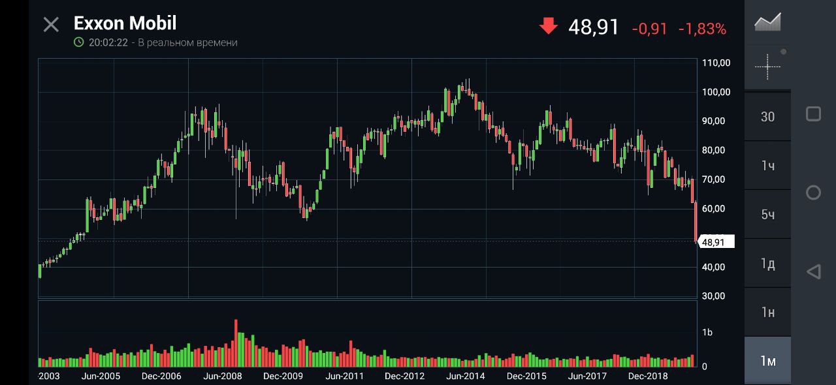Screen dimensions: 836x385
Task: Tap the 2003 date label
Action: coord(49,377)
